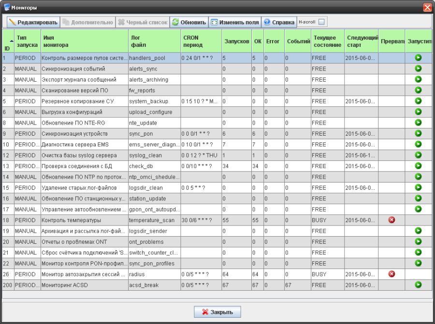Toggle the H-scroll checkbox
Image resolution: width=435 pixels, height=324 pixels.
[322, 22]
